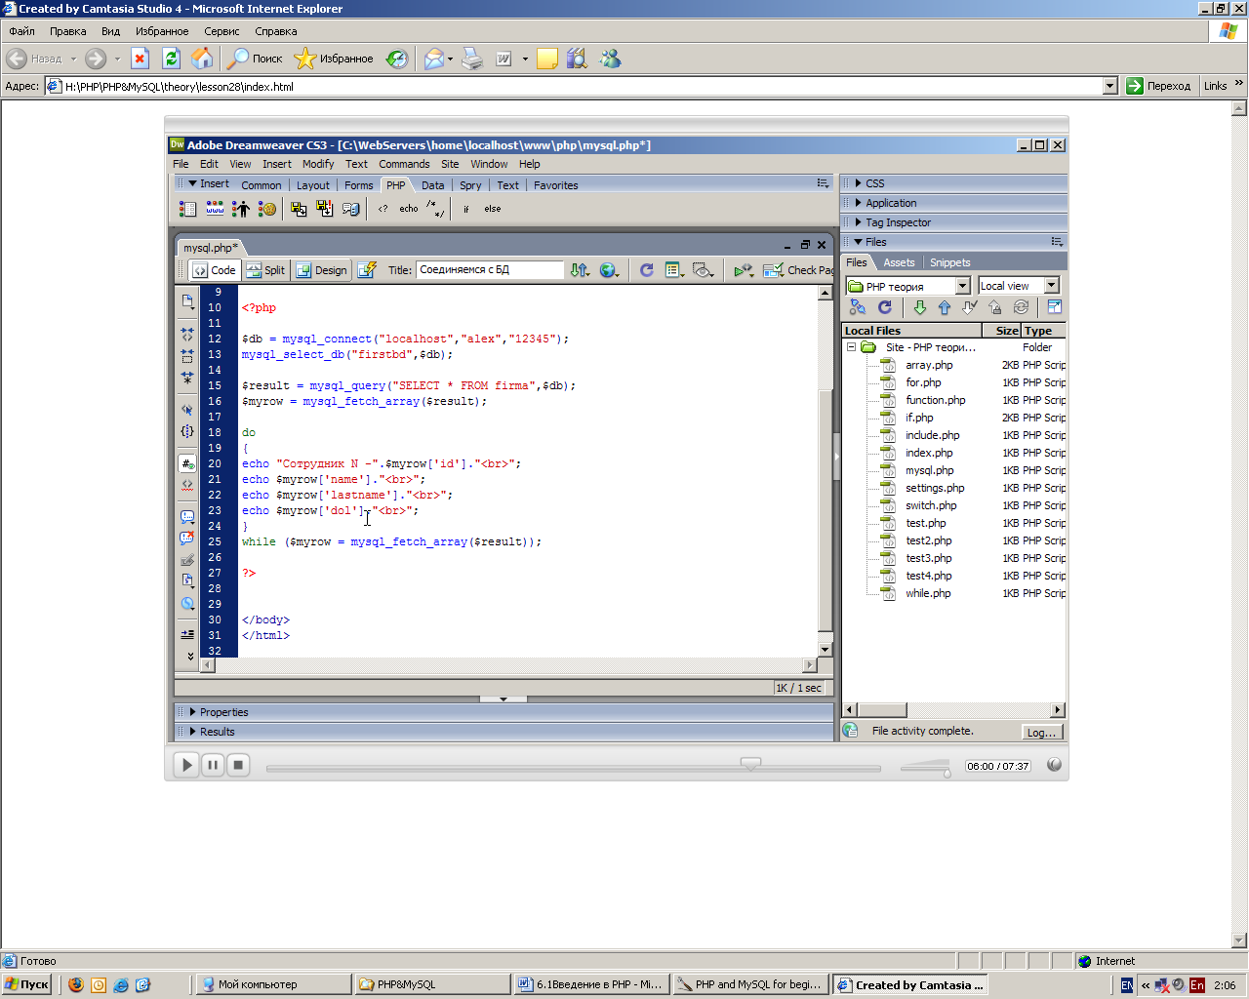The image size is (1249, 999).
Task: Expand the CSS panel
Action: [859, 183]
